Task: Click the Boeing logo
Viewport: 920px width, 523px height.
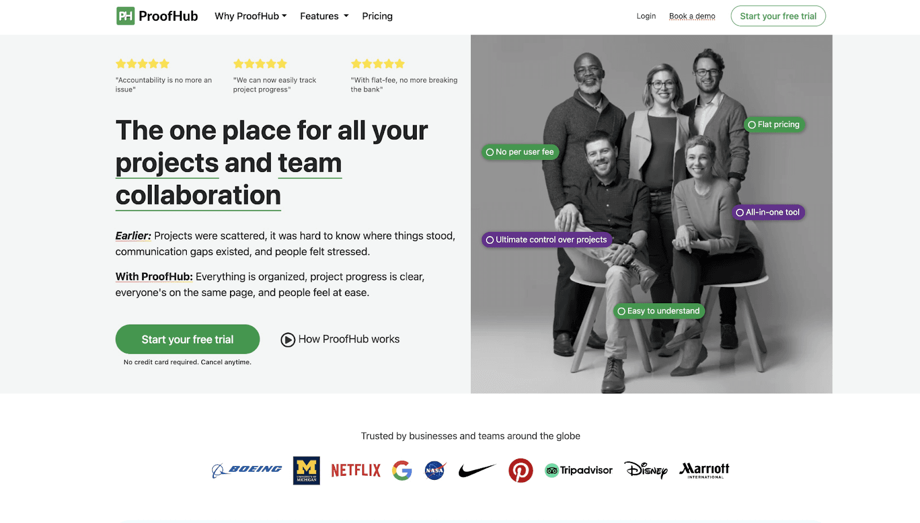Action: tap(247, 470)
